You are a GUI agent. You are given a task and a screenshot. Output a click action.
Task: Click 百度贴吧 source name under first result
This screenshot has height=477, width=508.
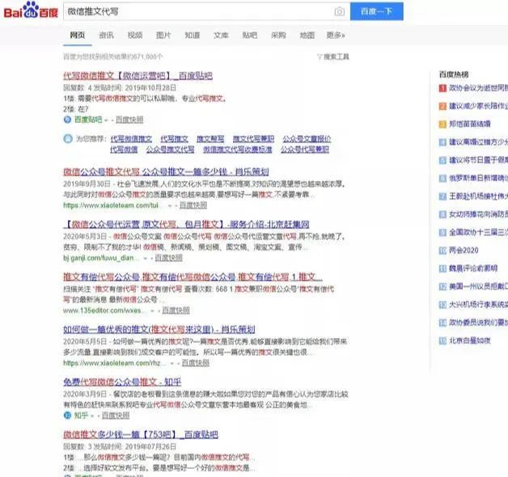click(88, 120)
